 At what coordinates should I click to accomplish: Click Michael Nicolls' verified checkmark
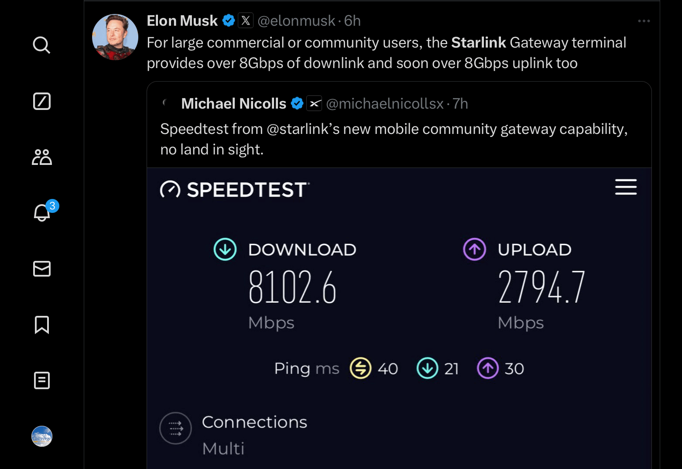click(x=297, y=103)
